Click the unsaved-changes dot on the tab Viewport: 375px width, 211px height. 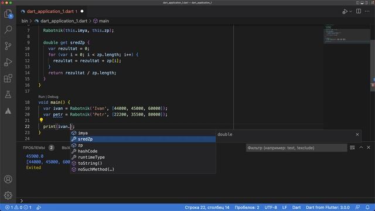(82, 11)
